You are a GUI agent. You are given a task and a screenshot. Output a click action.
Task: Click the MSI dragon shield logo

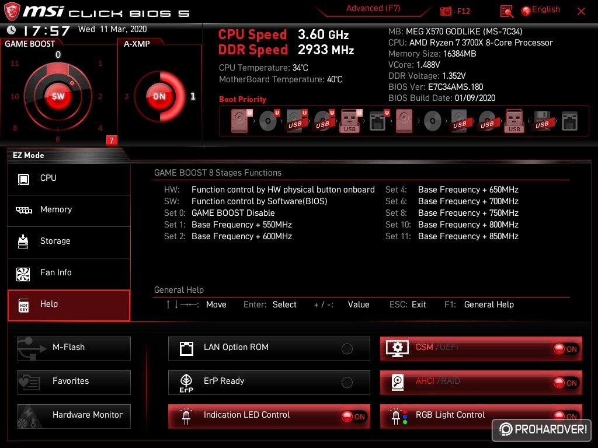(x=12, y=12)
